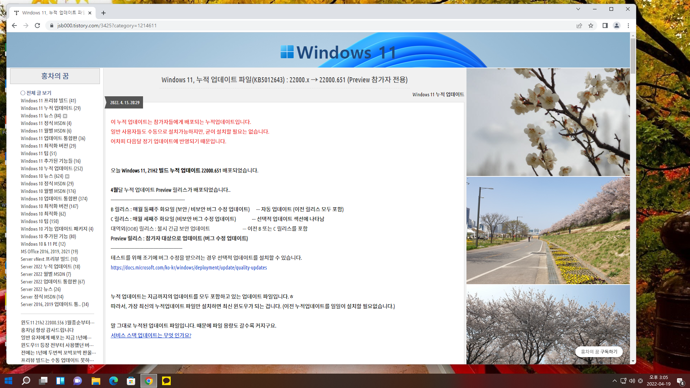Image resolution: width=690 pixels, height=388 pixels.
Task: Bookmark this page with the star
Action: [x=591, y=26]
